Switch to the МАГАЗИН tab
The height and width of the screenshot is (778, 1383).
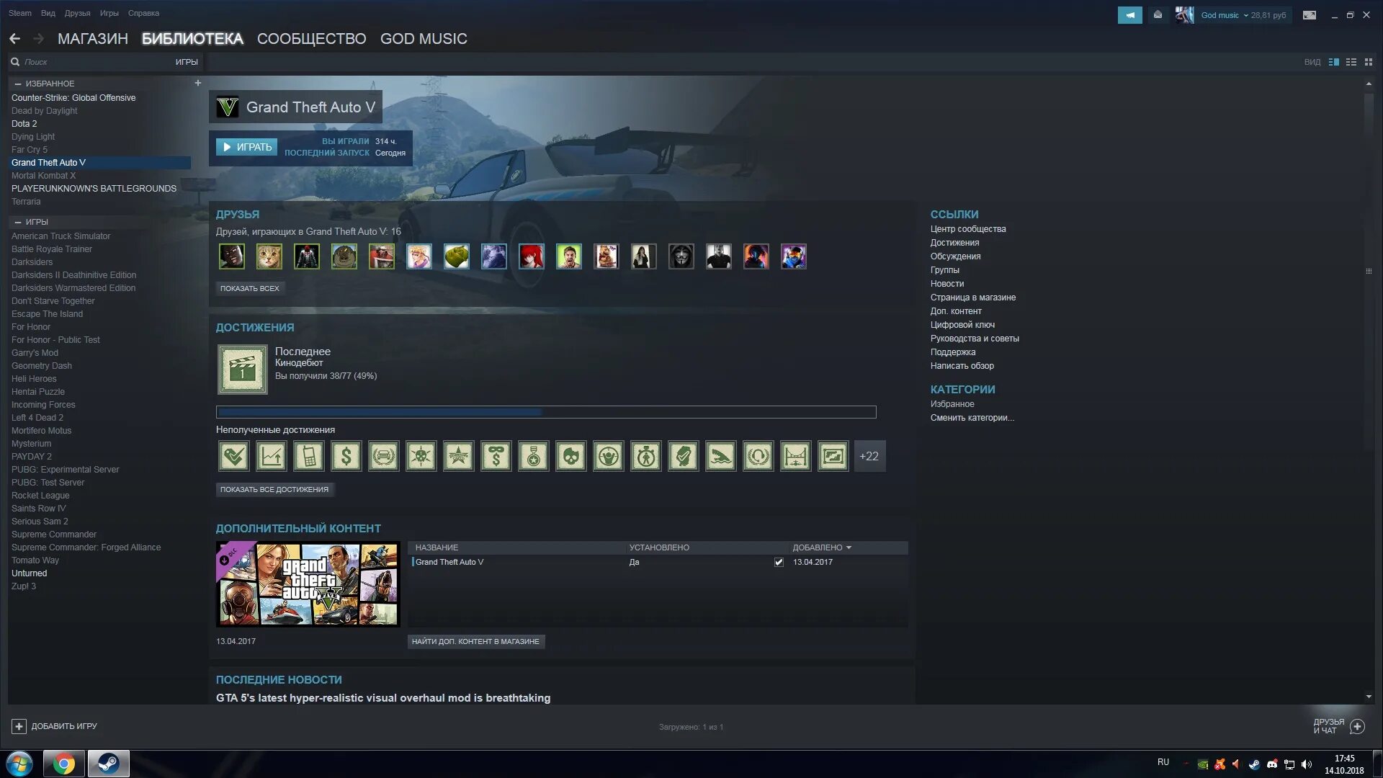point(92,39)
